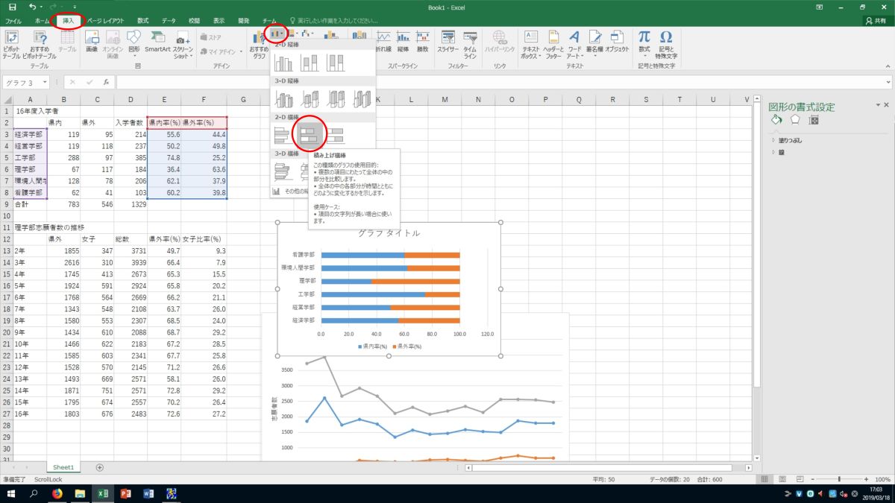The height and width of the screenshot is (503, 895).
Task: Add a slicer (スライサー) filter
Action: pyautogui.click(x=447, y=40)
